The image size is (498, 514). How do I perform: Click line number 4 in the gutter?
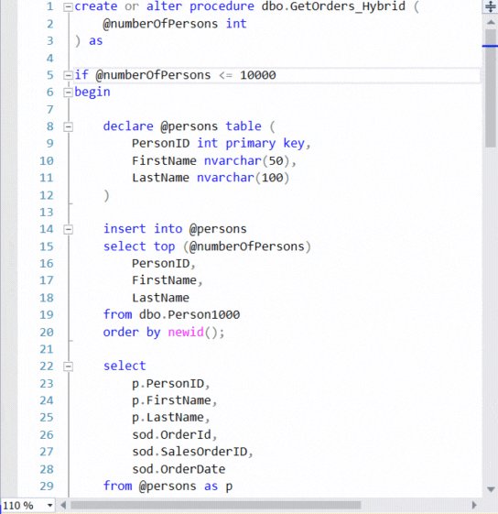49,59
